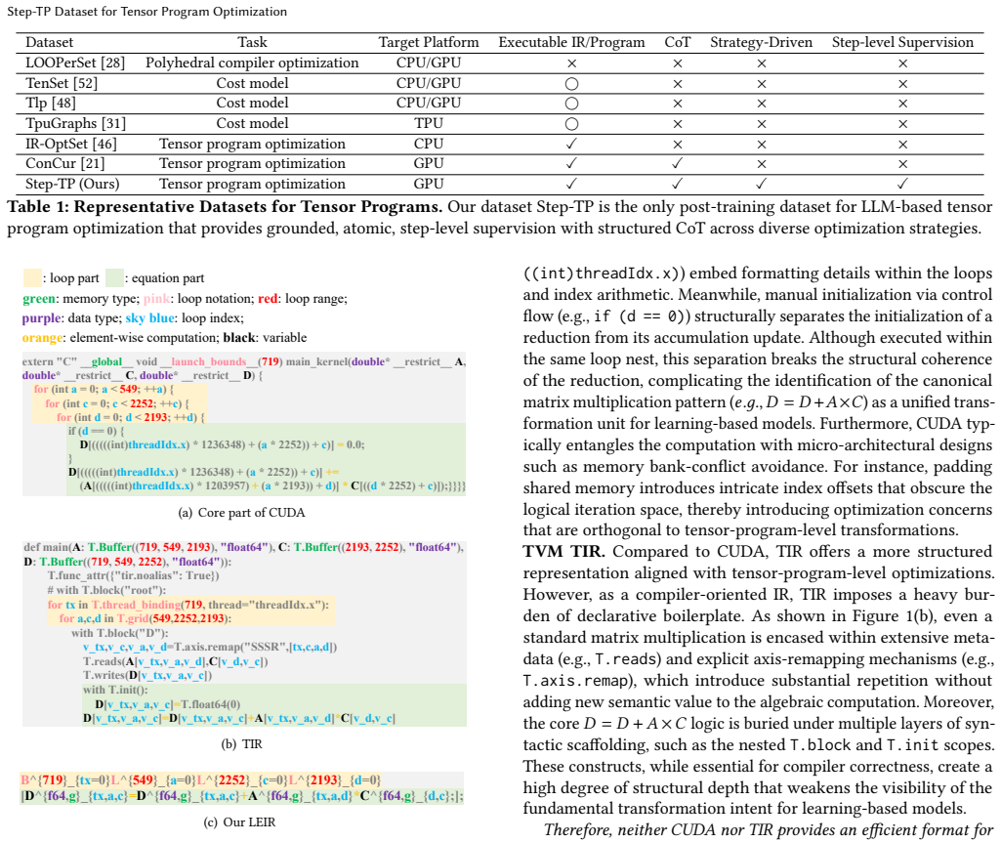Screen dimensions: 1001x842
Task: Click the IR-OptSet citation [46]
Action: click(104, 144)
